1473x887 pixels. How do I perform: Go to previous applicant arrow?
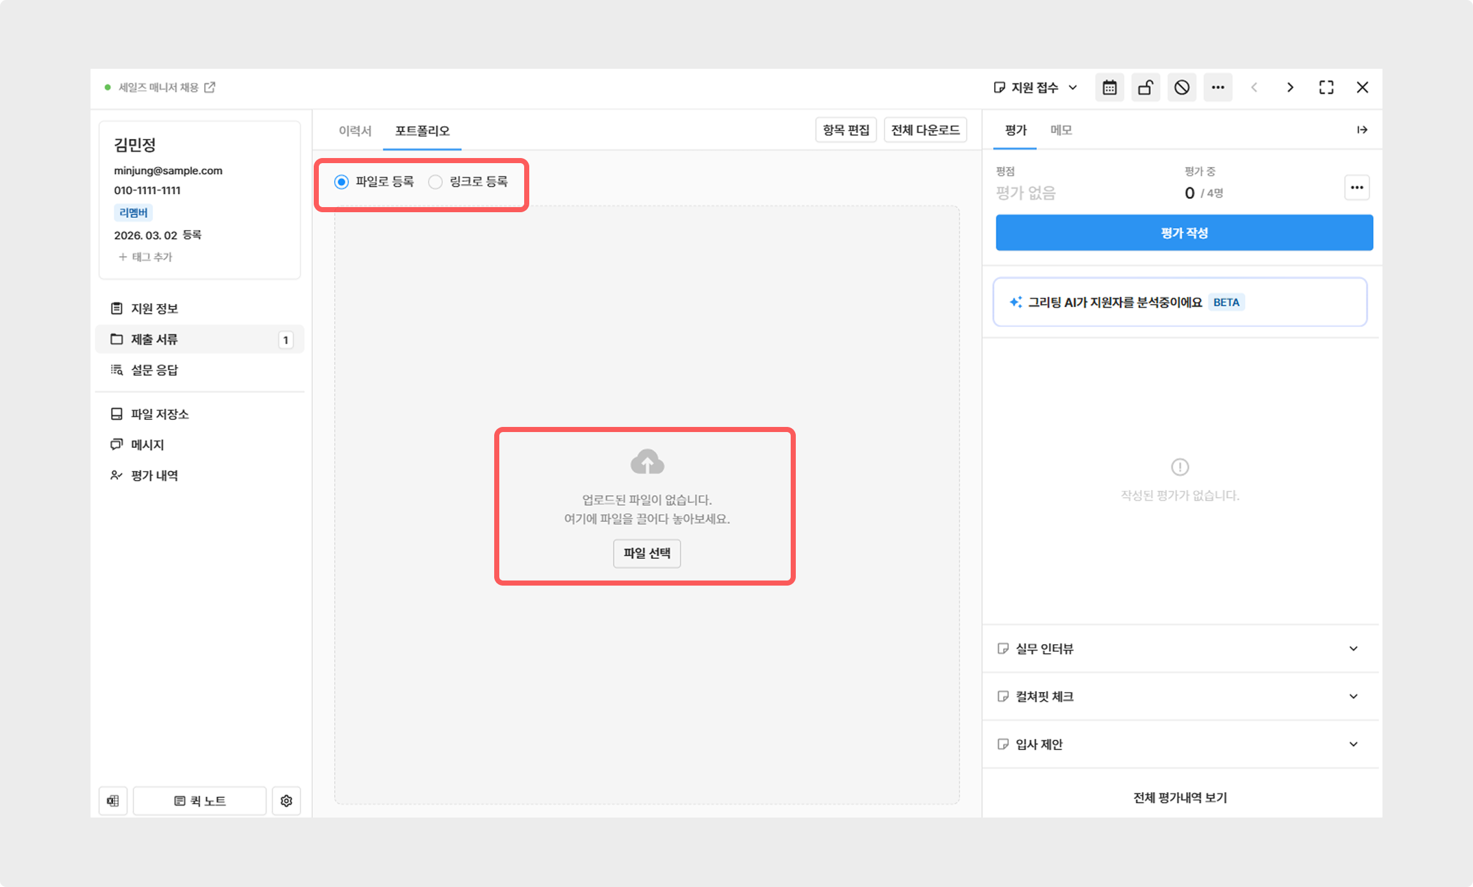coord(1254,87)
